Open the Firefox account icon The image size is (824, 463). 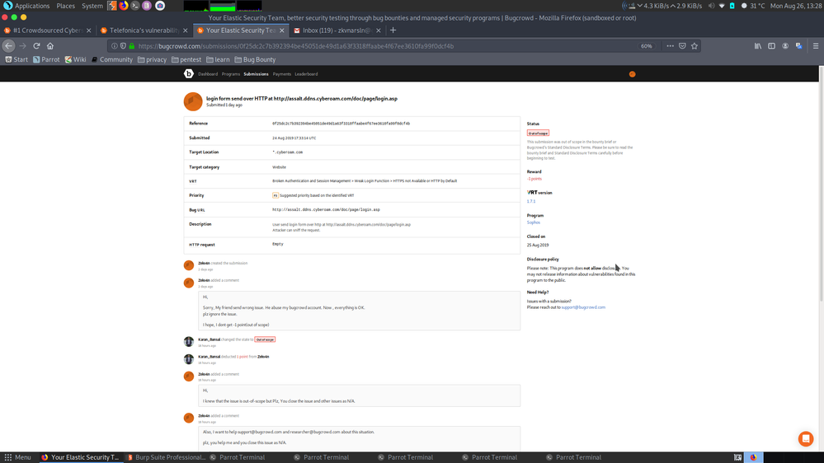tap(785, 46)
